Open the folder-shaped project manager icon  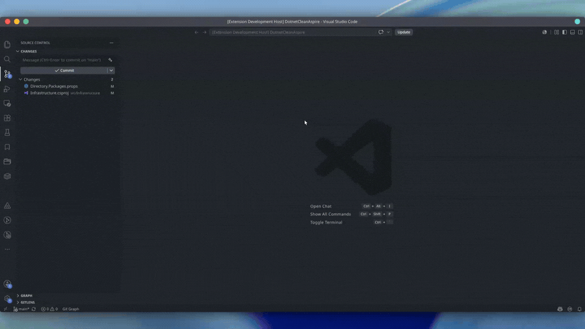coord(7,161)
